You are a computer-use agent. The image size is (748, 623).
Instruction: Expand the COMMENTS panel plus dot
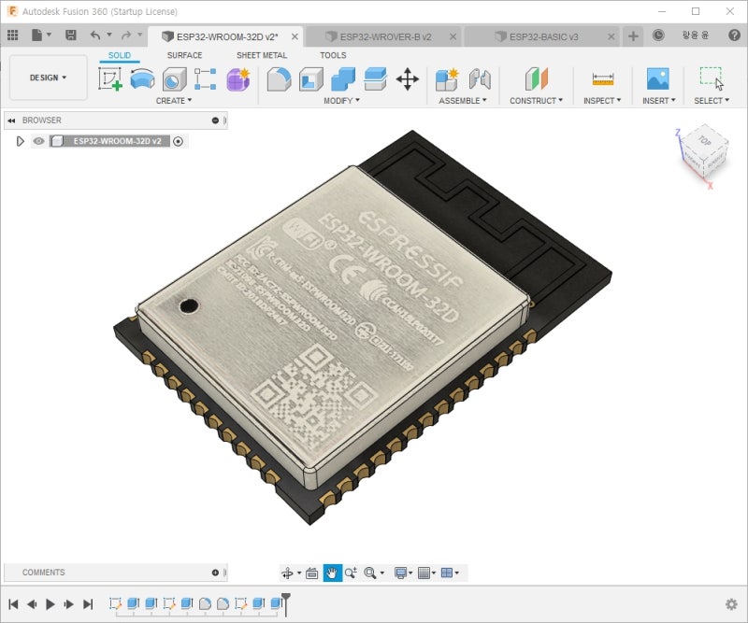215,573
